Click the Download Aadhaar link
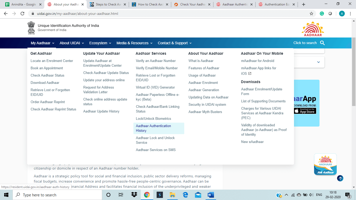The height and width of the screenshot is (200, 356). (45, 83)
